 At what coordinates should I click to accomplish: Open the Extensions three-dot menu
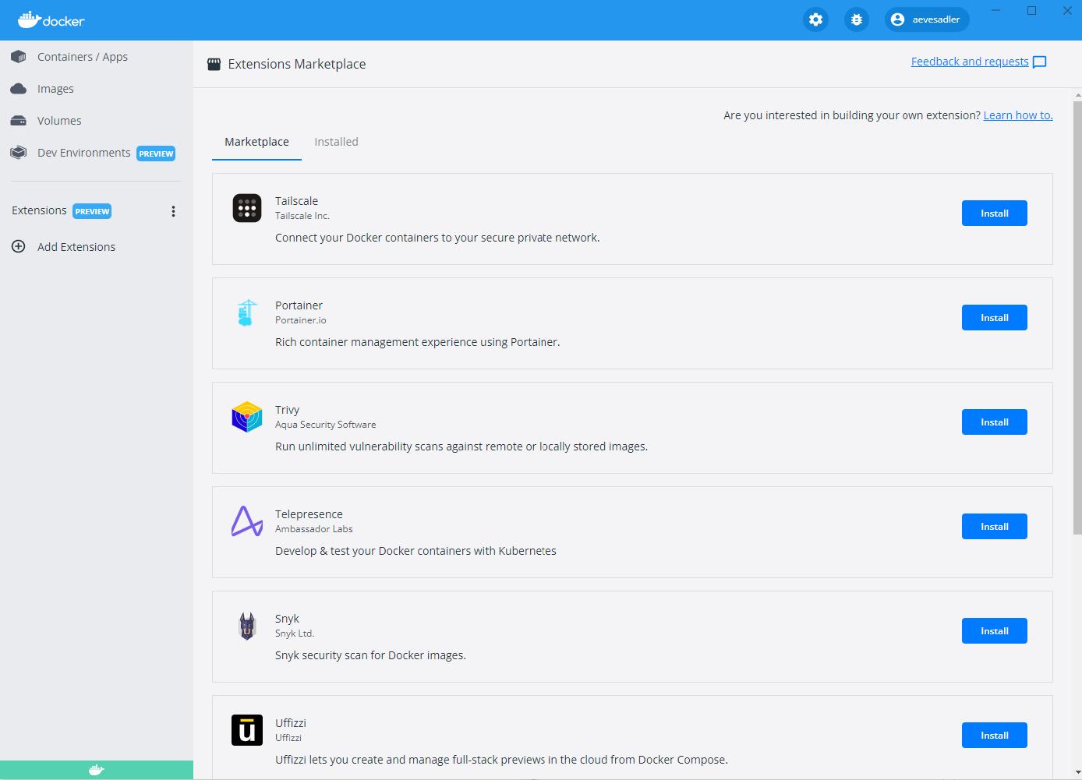coord(173,211)
